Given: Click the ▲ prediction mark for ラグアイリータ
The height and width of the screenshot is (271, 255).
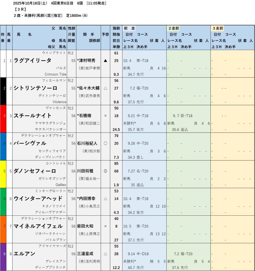Looking at the screenshot, I should point(105,61).
